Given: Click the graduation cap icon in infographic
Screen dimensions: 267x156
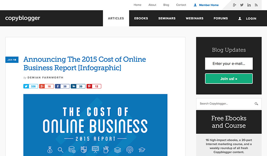Looking at the screenshot, I should [142, 150].
